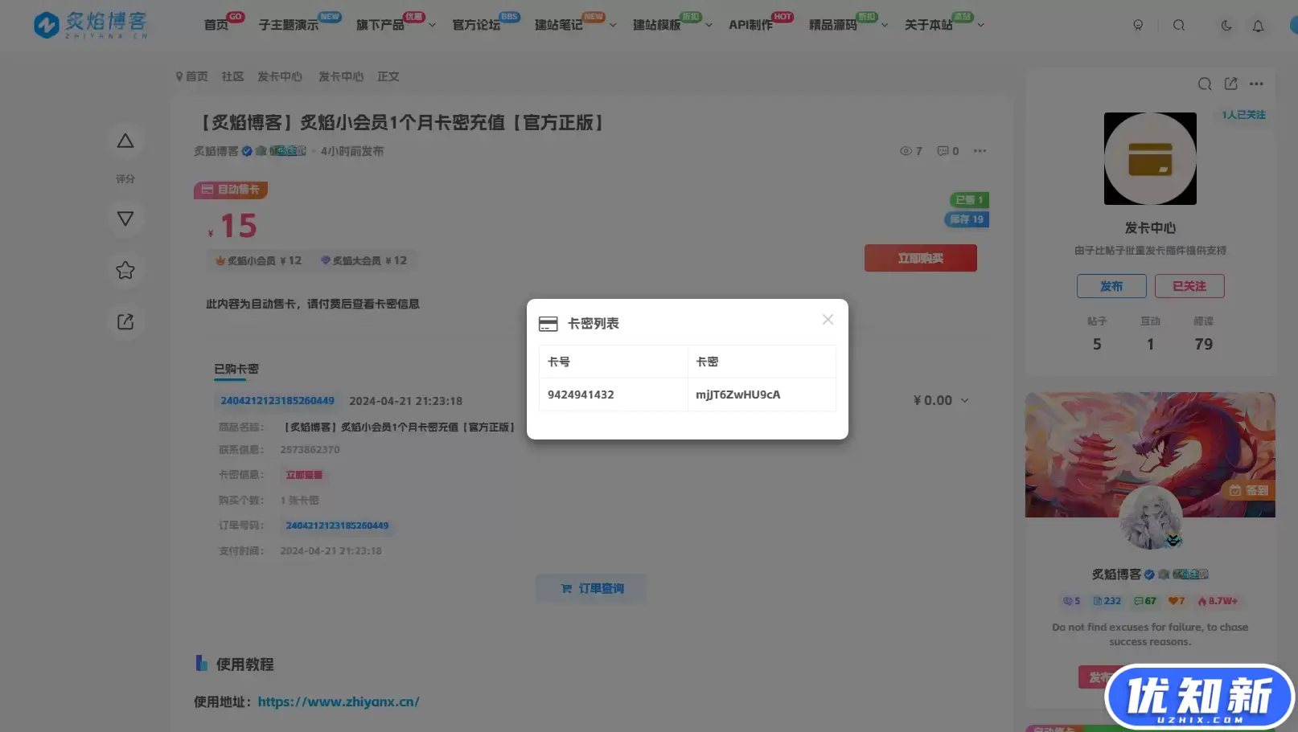The width and height of the screenshot is (1298, 732).
Task: Go to 首页 from the navigation bar
Action: [215, 25]
